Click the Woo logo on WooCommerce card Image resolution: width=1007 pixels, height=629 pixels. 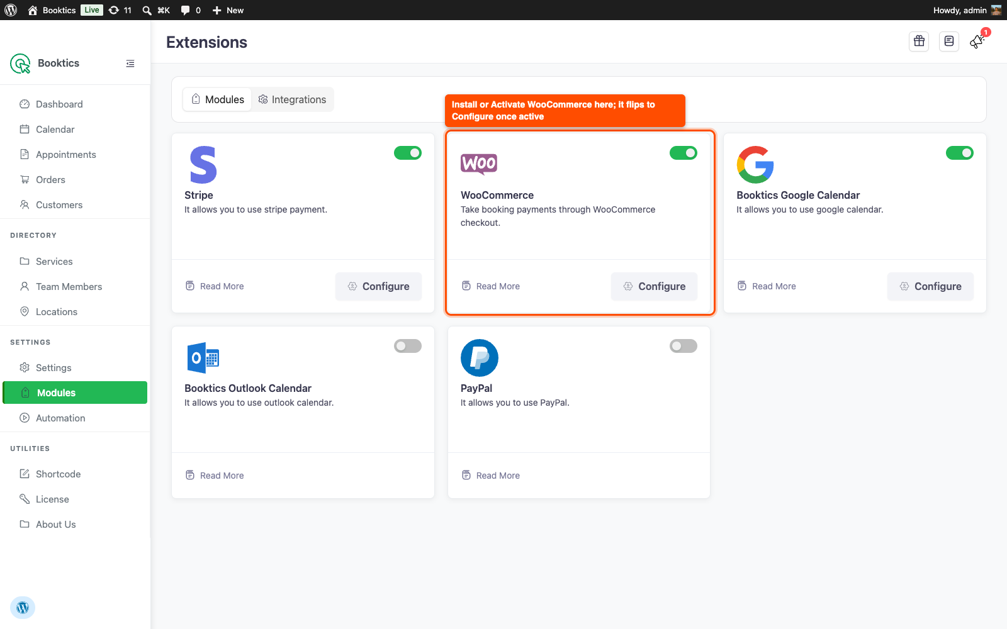pyautogui.click(x=479, y=164)
